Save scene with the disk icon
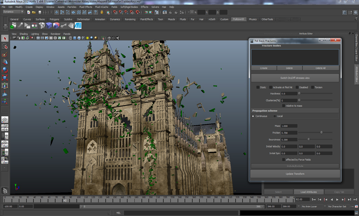Image resolution: width=359 pixels, height=216 pixels. tap(40, 12)
